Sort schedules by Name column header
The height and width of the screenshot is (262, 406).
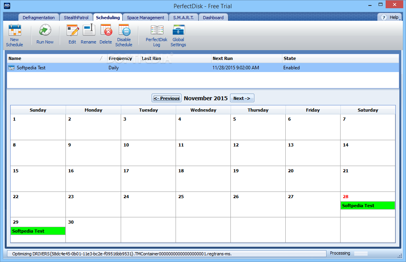point(57,58)
